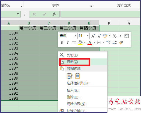Apply the yellow fill color bucket
Image resolution: width=141 pixels, height=113 pixels.
pos(80,43)
